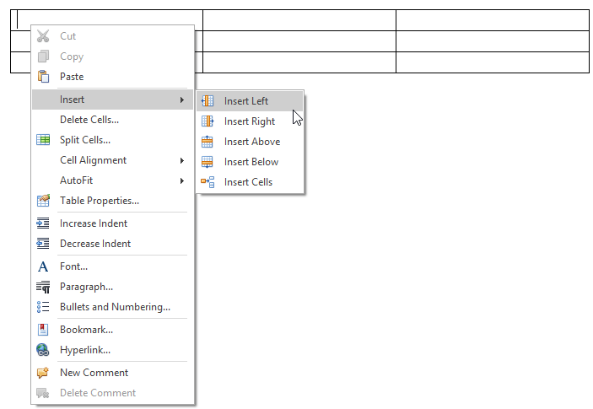
Task: Click the Split Cells table icon
Action: click(x=43, y=140)
